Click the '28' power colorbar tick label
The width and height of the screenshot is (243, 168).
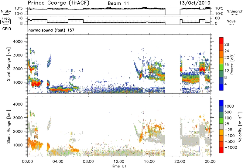click(227, 44)
